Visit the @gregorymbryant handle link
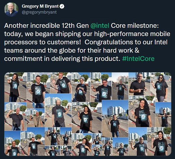Screen dimensions: 175x159 click(x=39, y=12)
